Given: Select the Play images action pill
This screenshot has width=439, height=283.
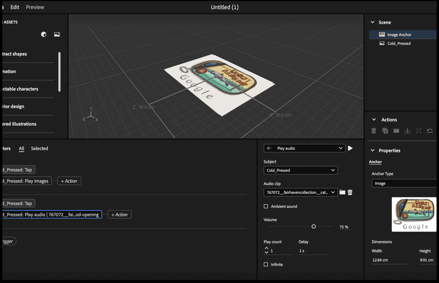Looking at the screenshot, I should (27, 181).
